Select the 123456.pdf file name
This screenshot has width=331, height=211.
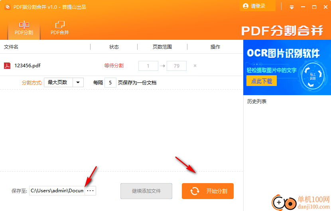tap(28, 66)
